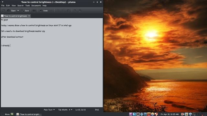This screenshot has width=207, height=116.
Task: Click the Find and Replace icon in the toolbar
Action: point(80,10)
